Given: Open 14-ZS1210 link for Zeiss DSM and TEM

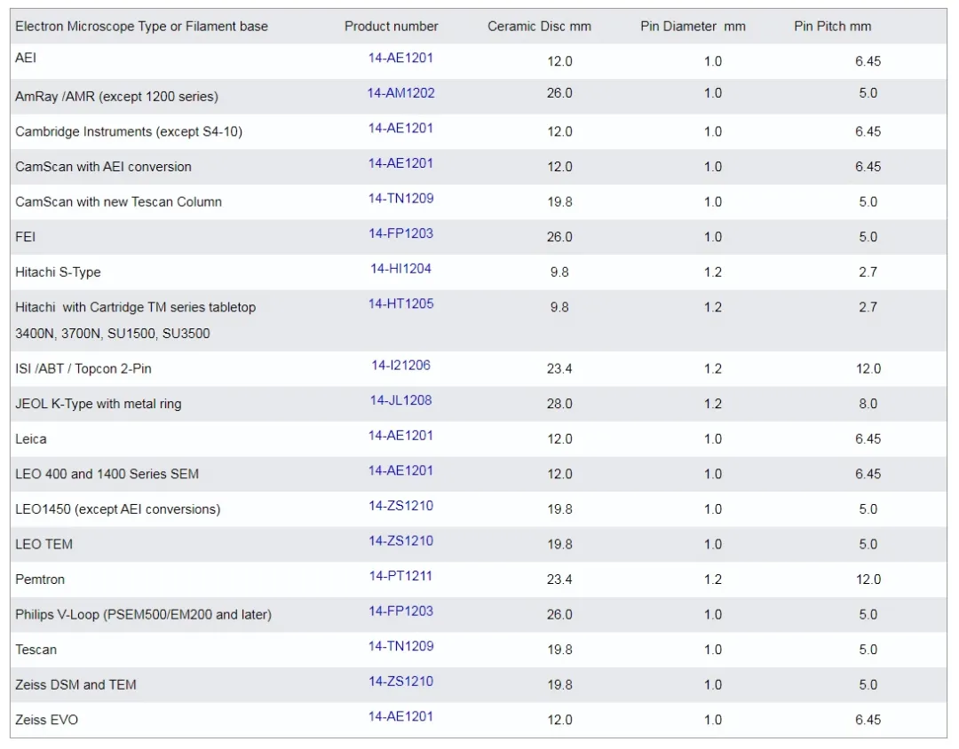Looking at the screenshot, I should click(400, 682).
